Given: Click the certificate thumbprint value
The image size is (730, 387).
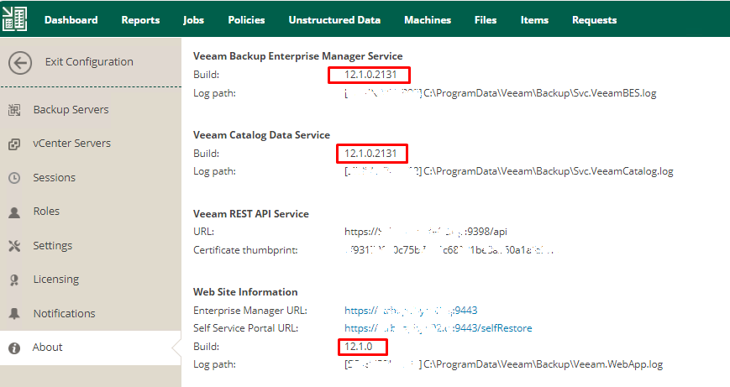Looking at the screenshot, I should [449, 250].
